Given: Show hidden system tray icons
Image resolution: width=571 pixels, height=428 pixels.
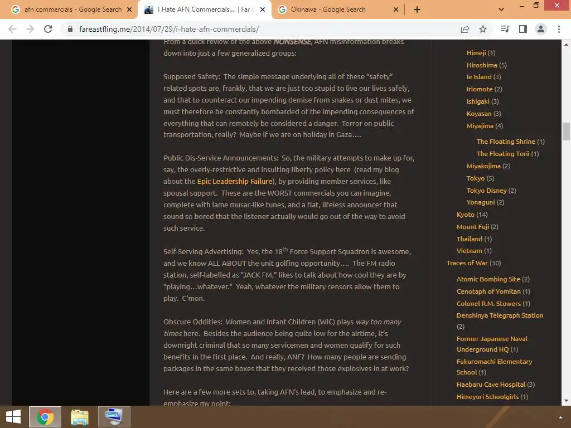Looking at the screenshot, I should pyautogui.click(x=560, y=417).
